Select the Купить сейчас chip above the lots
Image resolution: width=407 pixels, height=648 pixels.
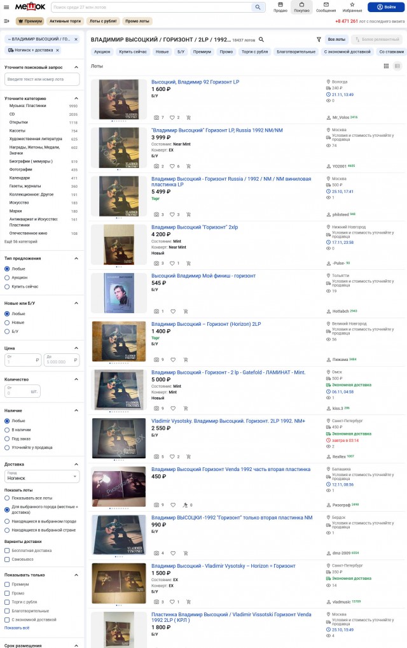point(133,52)
